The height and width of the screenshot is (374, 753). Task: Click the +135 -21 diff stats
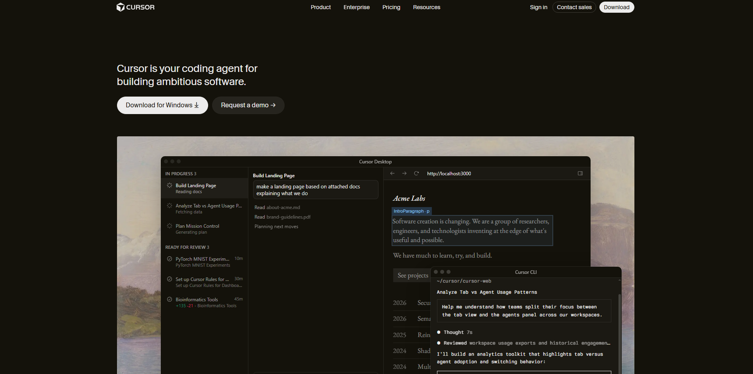click(185, 306)
